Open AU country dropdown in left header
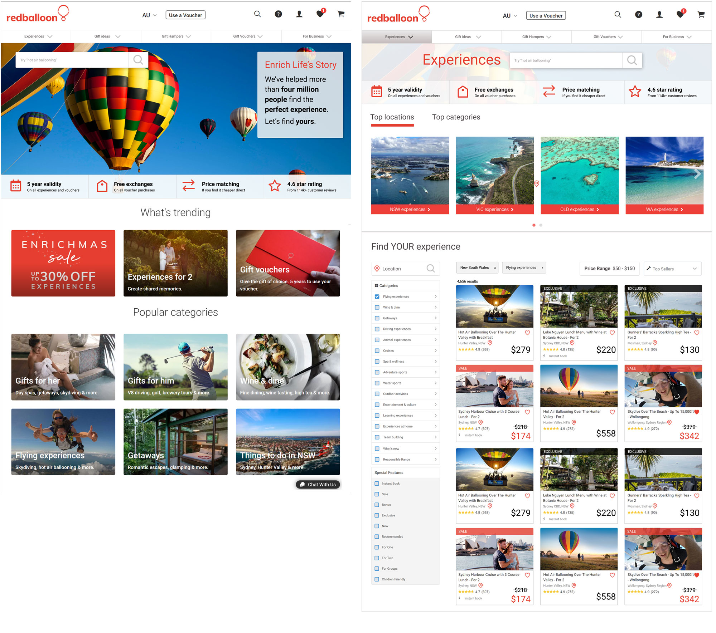716x633 pixels. [150, 15]
